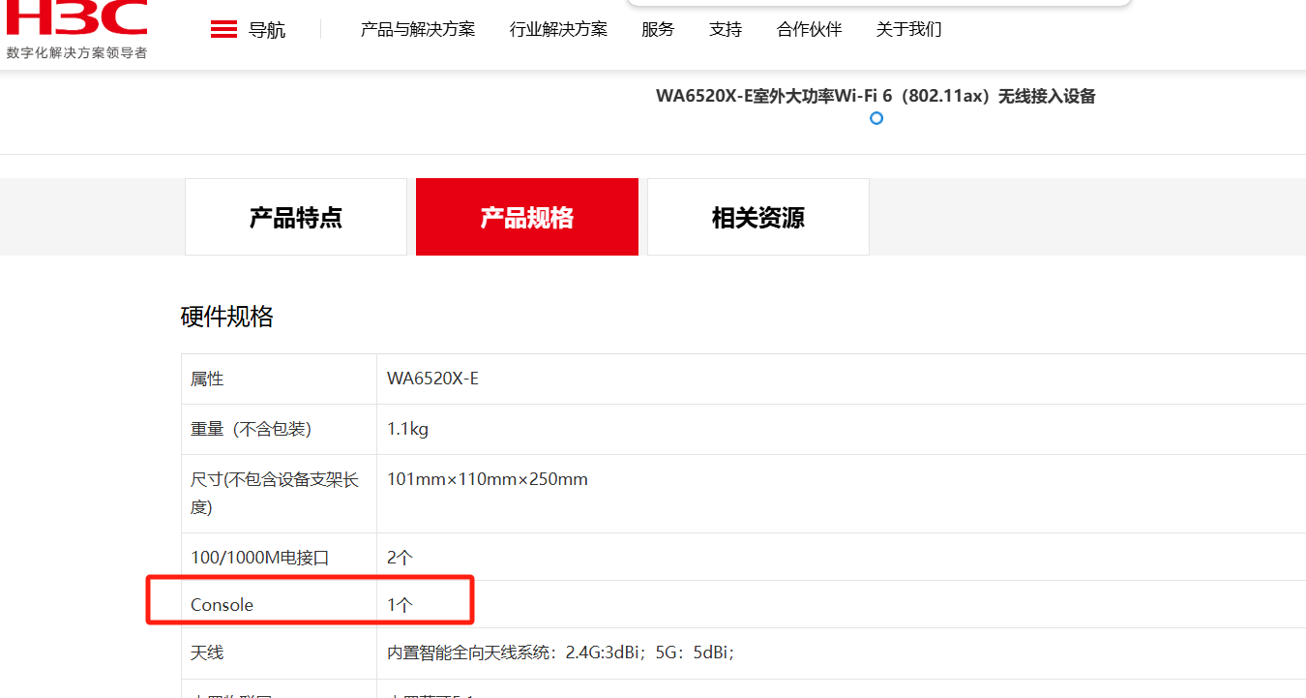Open the 服务 menu

tap(658, 30)
